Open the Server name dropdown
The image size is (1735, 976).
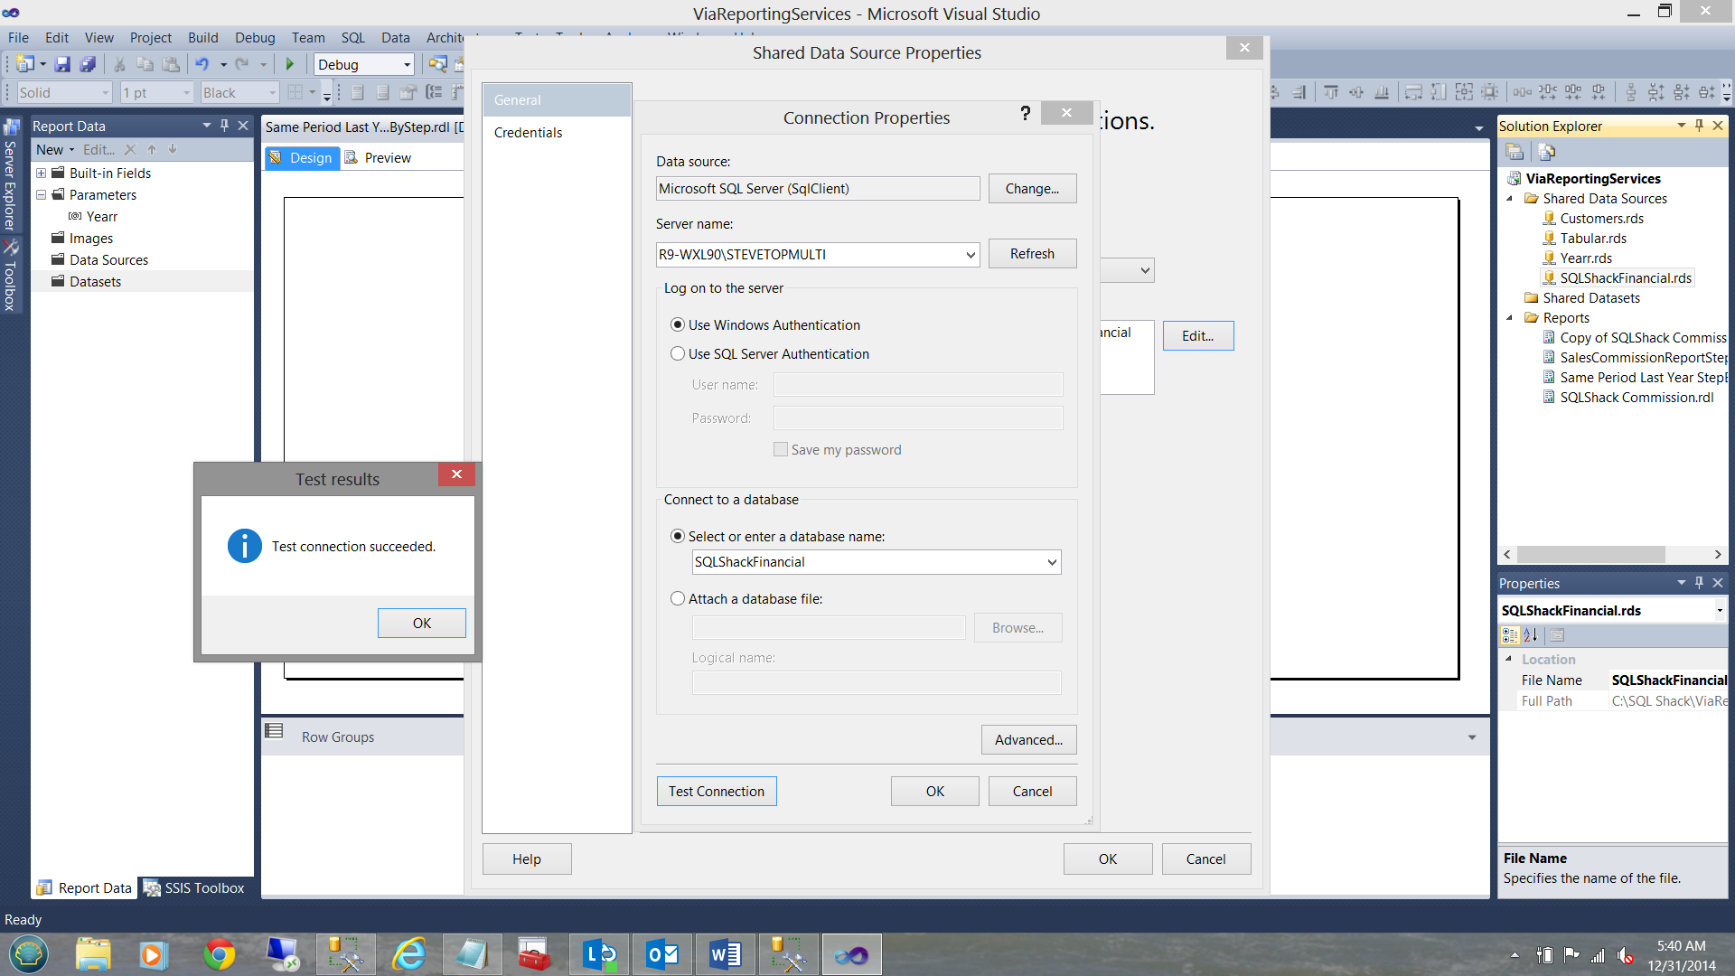click(970, 255)
